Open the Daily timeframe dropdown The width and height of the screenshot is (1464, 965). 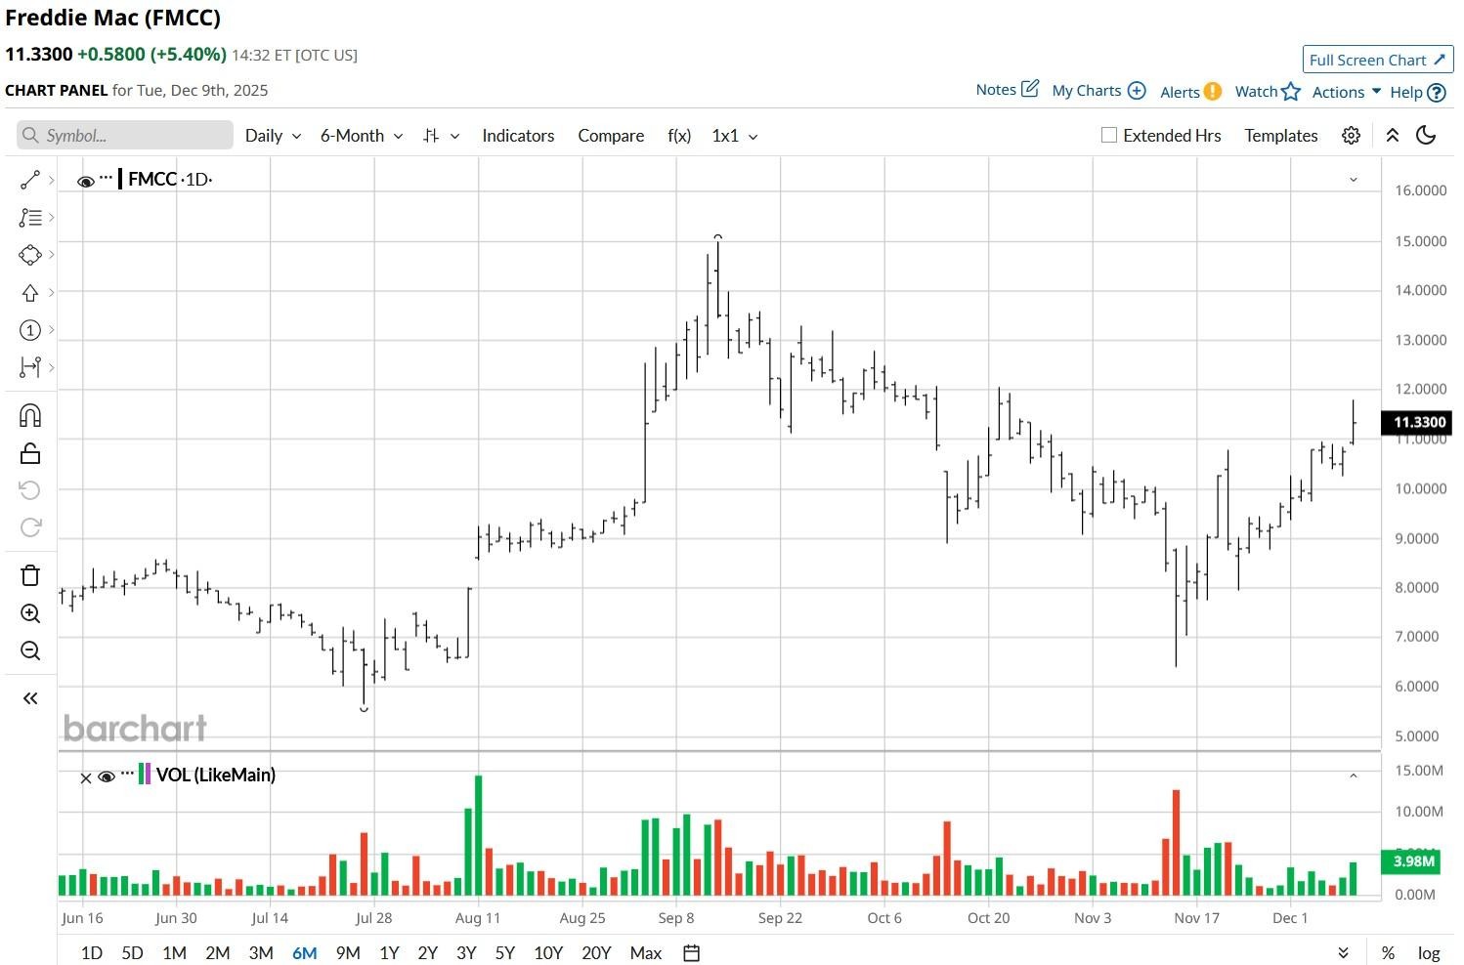[x=272, y=135]
